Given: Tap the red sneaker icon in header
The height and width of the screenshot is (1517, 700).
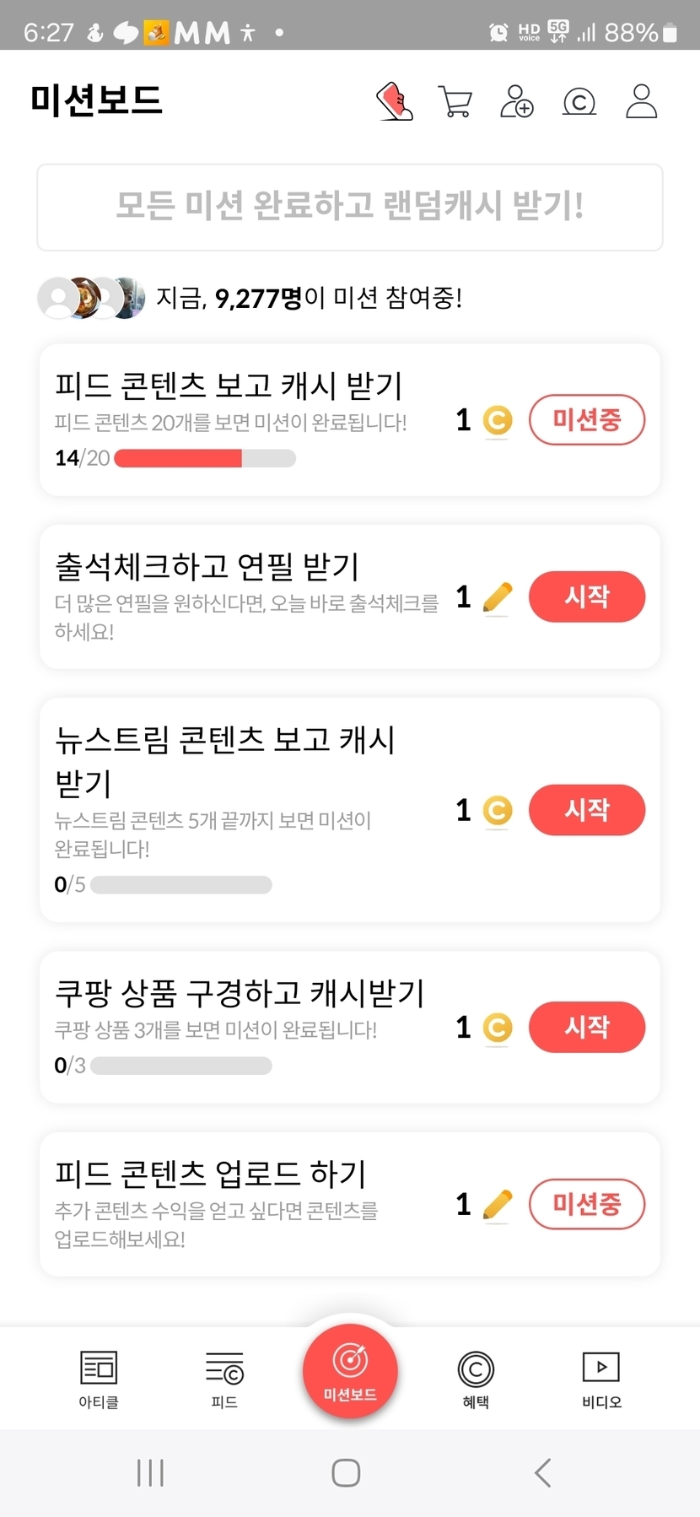Looking at the screenshot, I should point(394,101).
